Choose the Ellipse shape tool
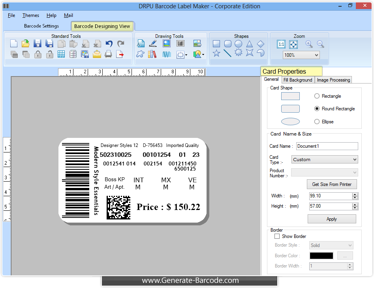The width and height of the screenshot is (374, 288). click(238, 44)
